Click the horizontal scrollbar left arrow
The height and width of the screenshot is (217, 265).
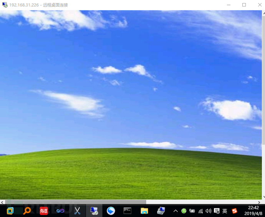(x=2, y=202)
